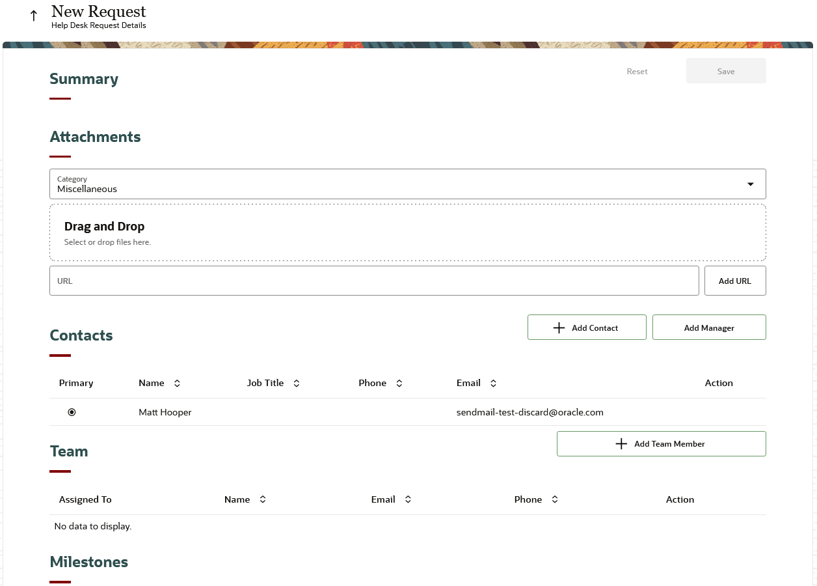The image size is (817, 586).
Task: Sort Contacts table by Email
Action: pos(494,384)
